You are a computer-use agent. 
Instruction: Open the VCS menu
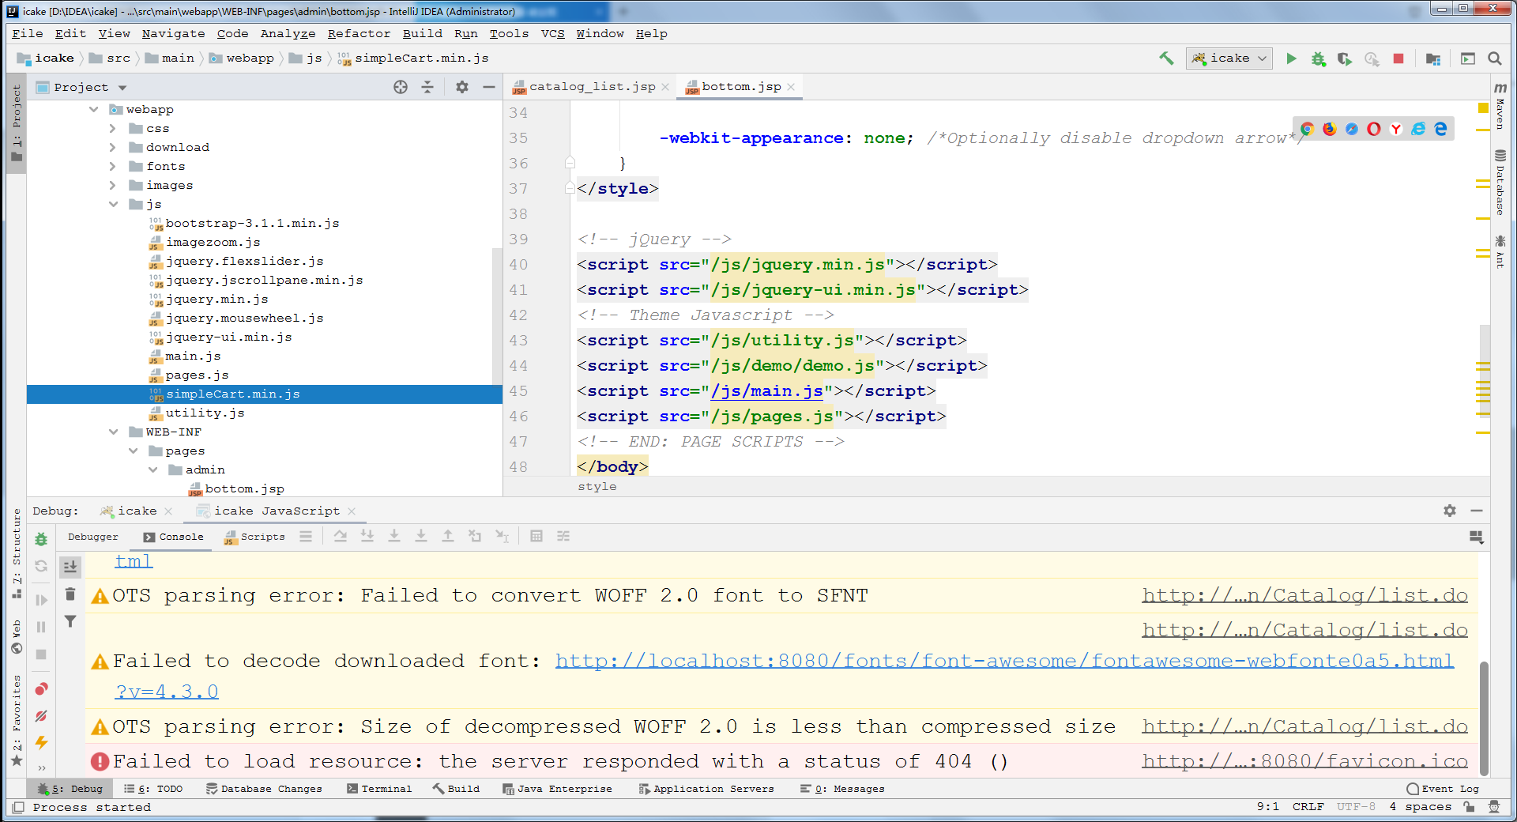(x=552, y=33)
